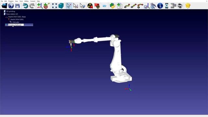Add a circular move instruction
Screen dimensions: 208x117
(140, 6)
